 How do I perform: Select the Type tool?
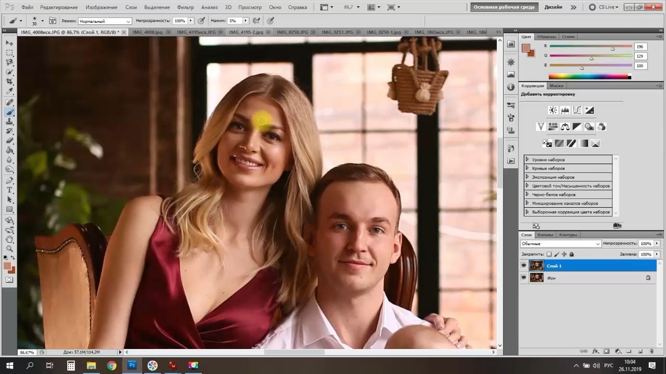[9, 190]
